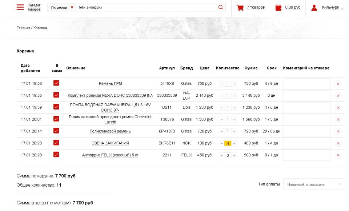
Task: Remove Поликлиновой ремень from cart
Action: pyautogui.click(x=338, y=131)
